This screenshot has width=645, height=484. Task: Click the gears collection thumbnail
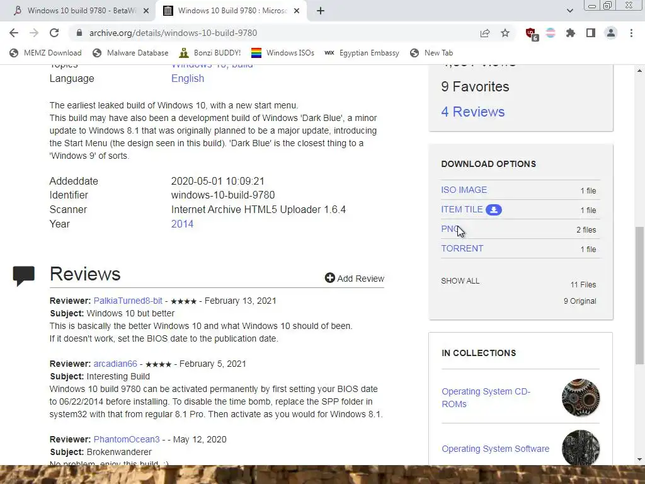[580, 398]
